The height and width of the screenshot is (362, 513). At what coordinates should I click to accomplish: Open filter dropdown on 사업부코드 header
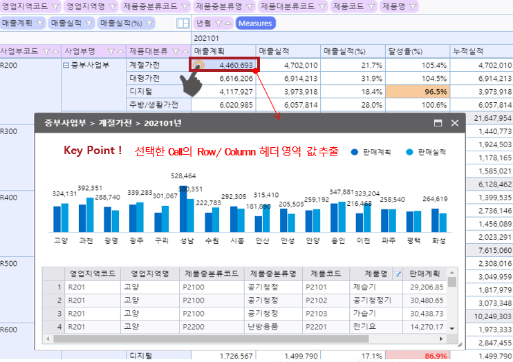[x=46, y=51]
